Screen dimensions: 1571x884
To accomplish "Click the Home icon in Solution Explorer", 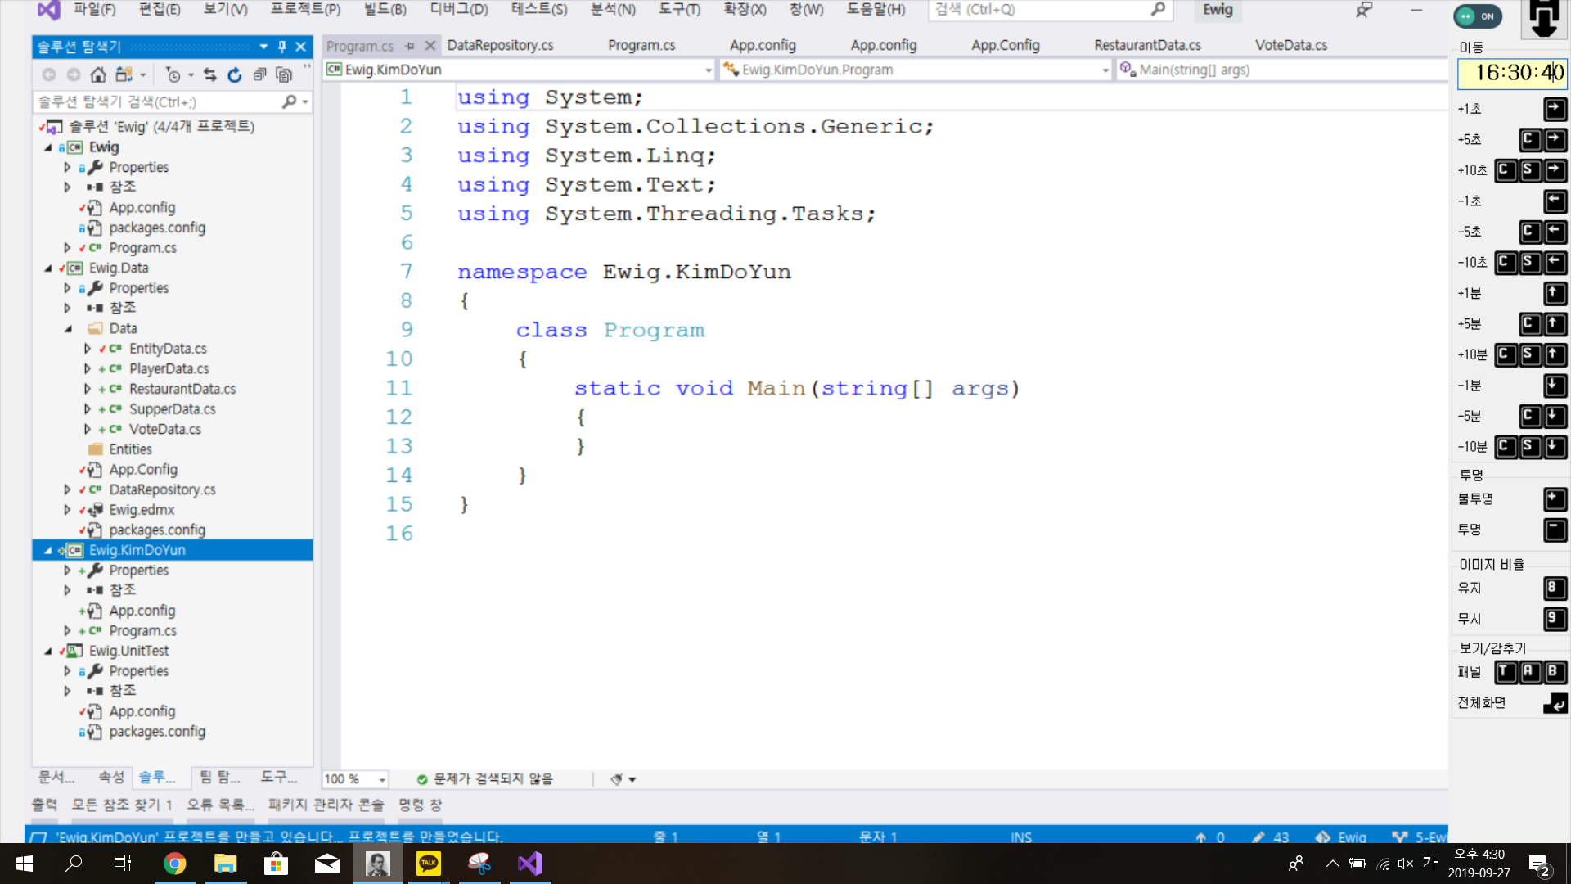I will click(x=98, y=75).
